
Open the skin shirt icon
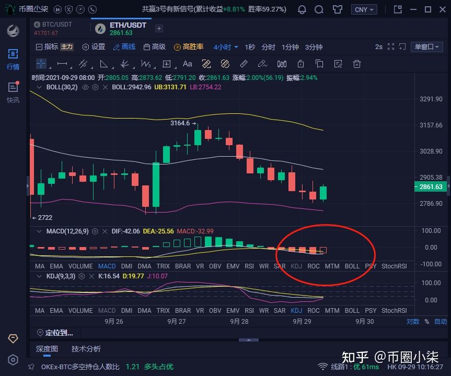(338, 9)
